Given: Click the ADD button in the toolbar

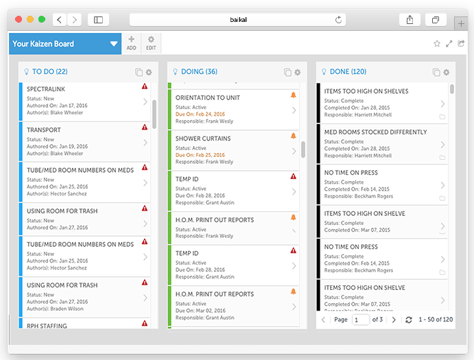Looking at the screenshot, I should 131,43.
